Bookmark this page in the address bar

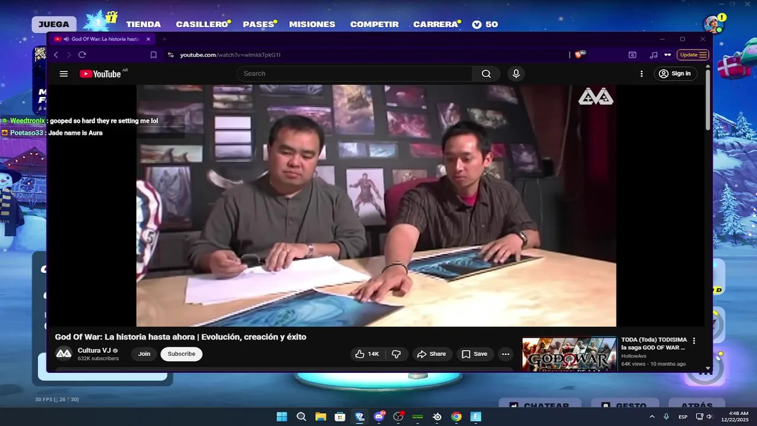click(153, 55)
